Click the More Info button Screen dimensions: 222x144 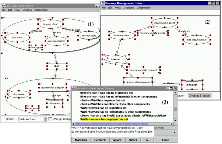pos(81,140)
